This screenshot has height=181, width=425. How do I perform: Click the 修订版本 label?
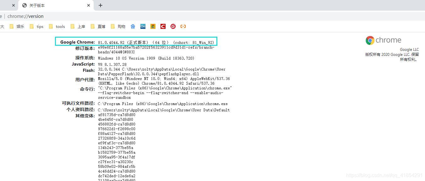tap(85, 48)
